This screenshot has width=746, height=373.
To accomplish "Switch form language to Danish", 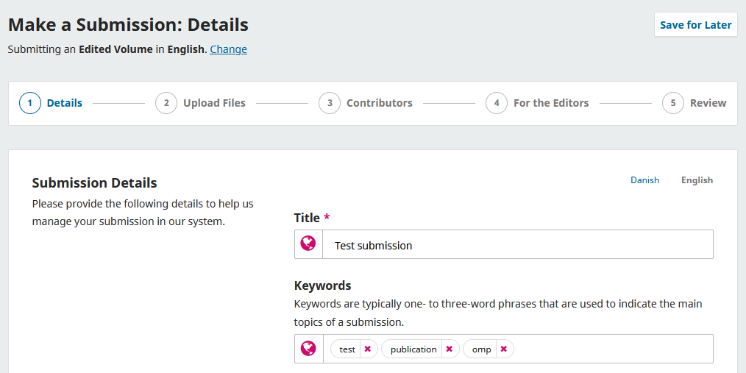I will [x=644, y=180].
